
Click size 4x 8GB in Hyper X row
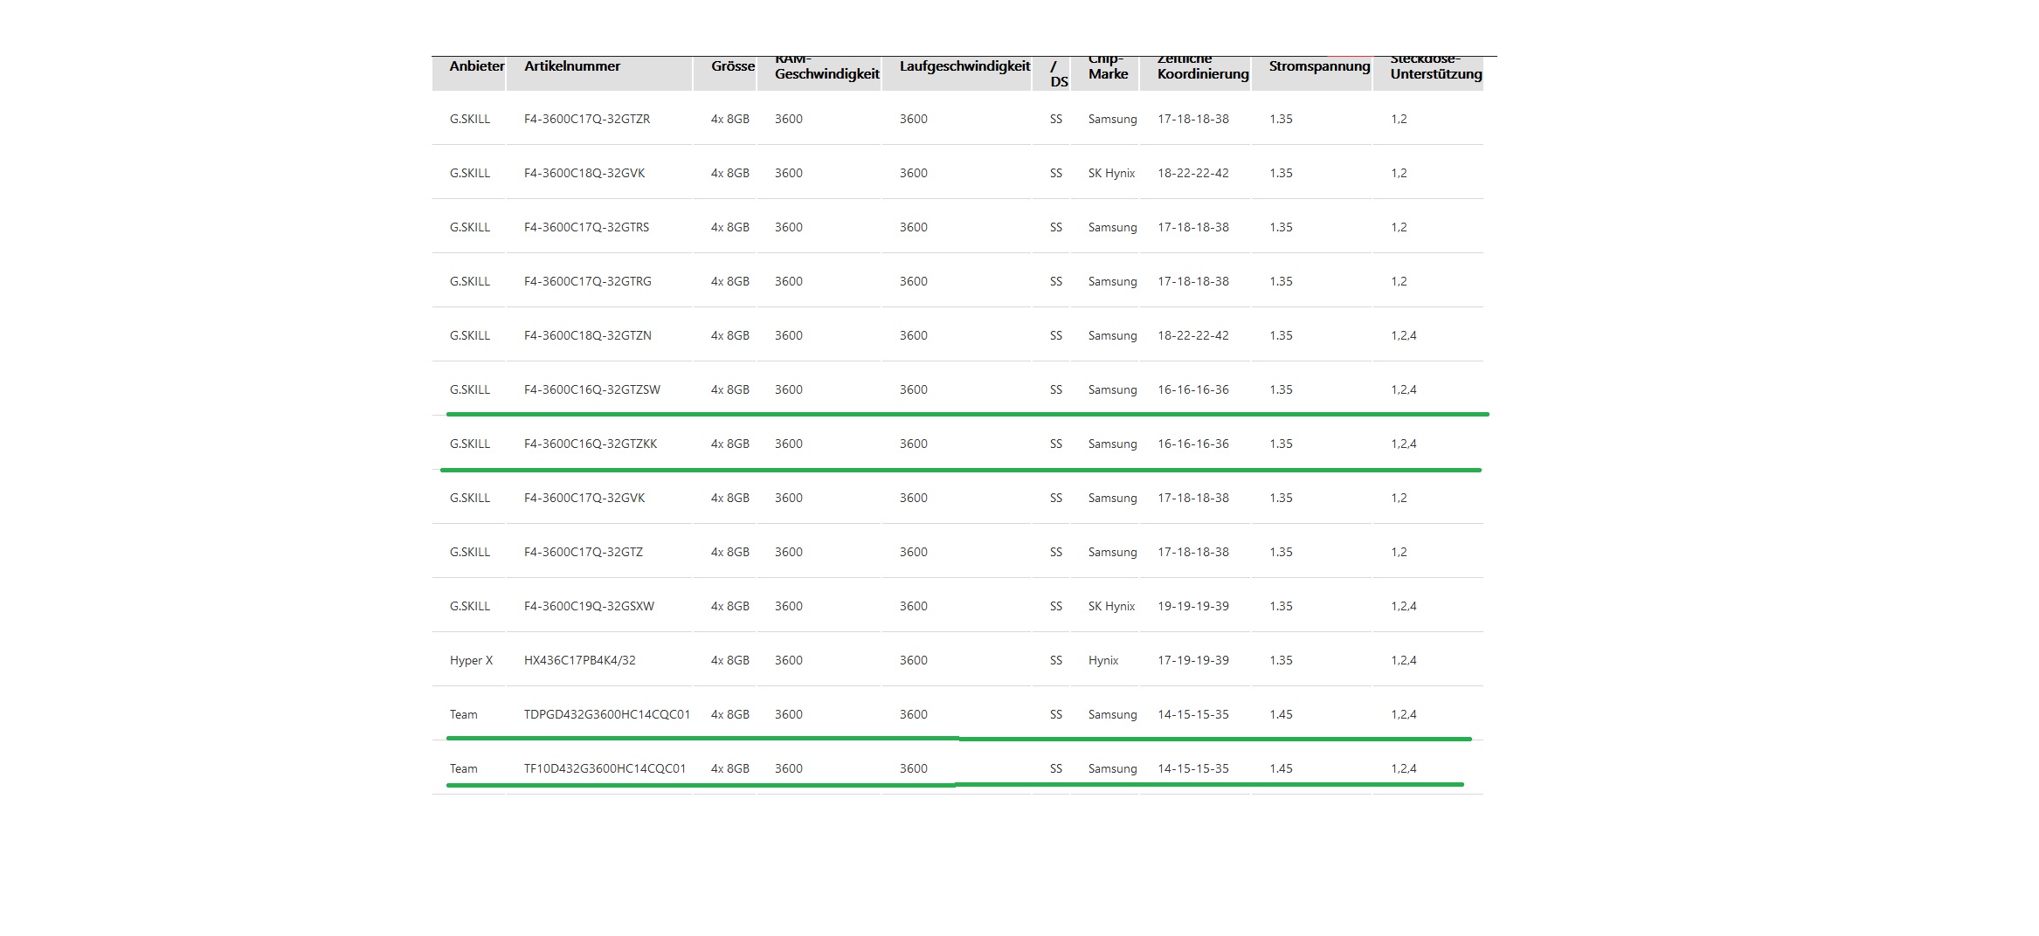click(x=730, y=660)
